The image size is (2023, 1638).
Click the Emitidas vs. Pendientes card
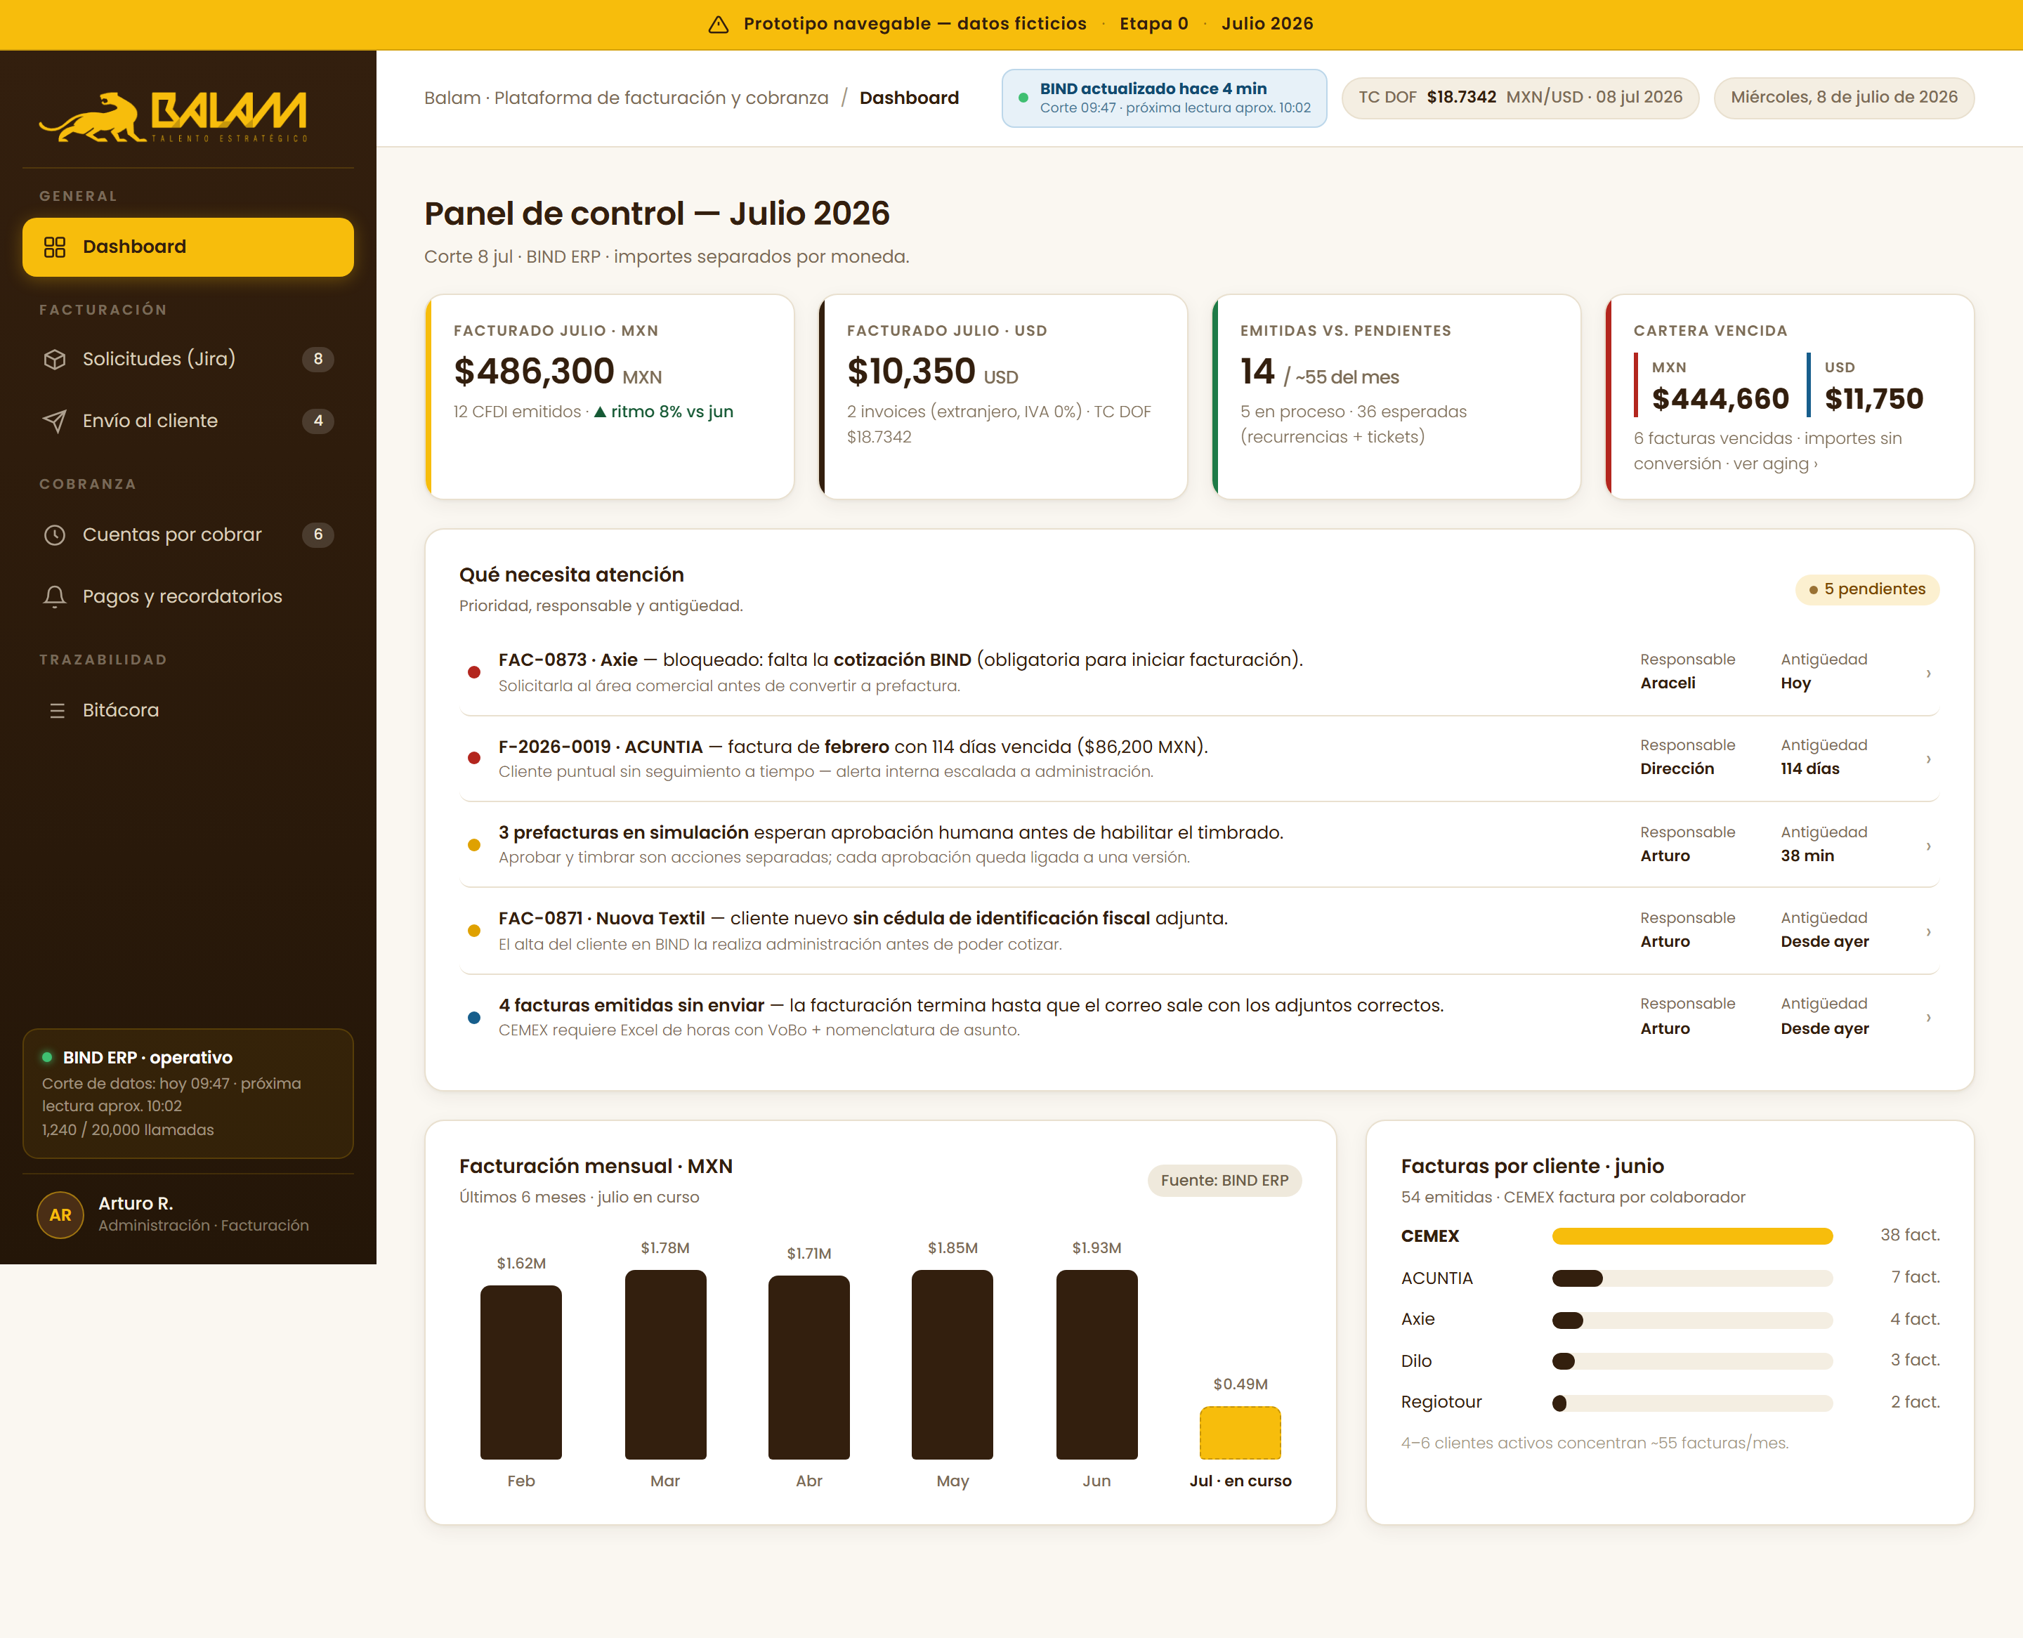pos(1396,398)
